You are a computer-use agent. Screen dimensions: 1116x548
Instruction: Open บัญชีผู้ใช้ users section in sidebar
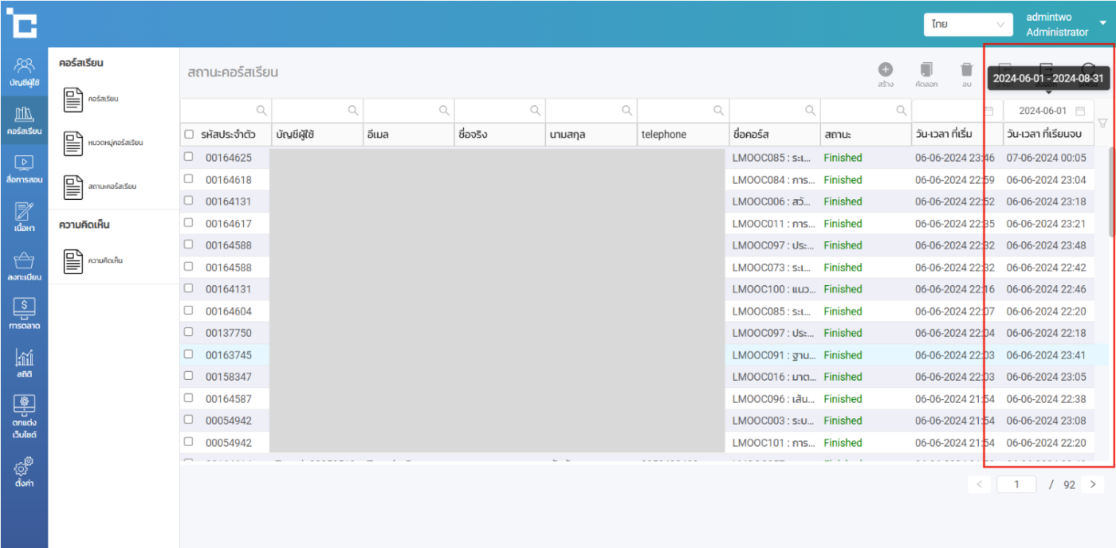point(24,72)
